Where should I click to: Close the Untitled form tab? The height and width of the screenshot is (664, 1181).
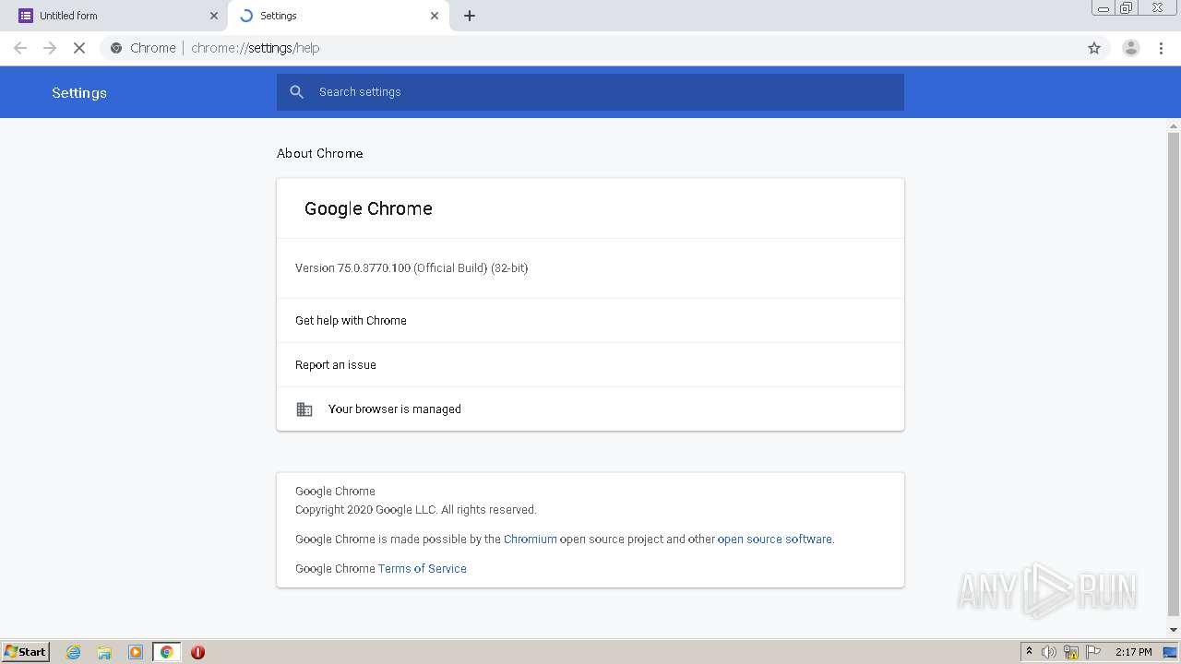click(214, 16)
